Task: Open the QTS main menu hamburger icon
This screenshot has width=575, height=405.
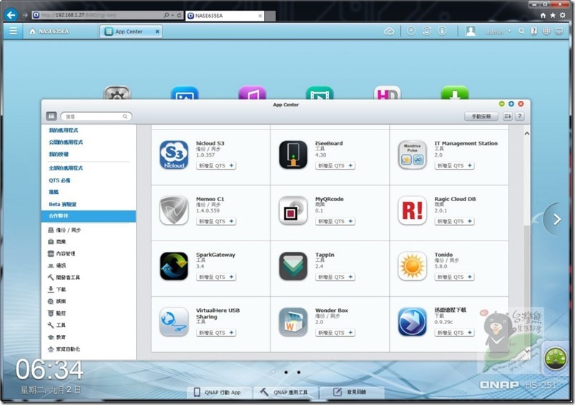Action: pyautogui.click(x=13, y=31)
